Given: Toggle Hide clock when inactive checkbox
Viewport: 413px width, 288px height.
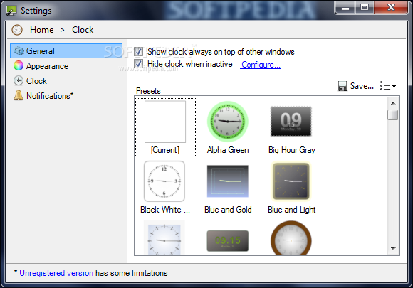Looking at the screenshot, I should tap(139, 64).
